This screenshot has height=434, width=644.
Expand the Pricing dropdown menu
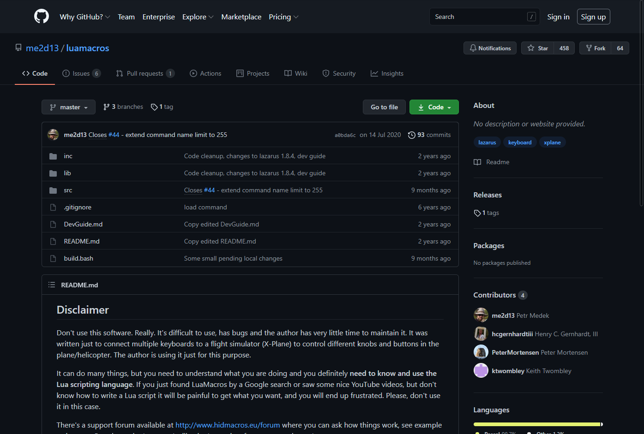[x=283, y=17]
